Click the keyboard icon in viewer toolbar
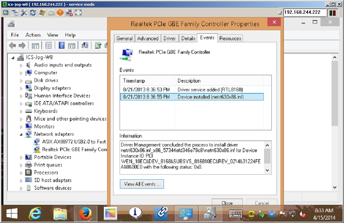Image resolution: width=344 pixels, height=223 pixels. pos(51,13)
